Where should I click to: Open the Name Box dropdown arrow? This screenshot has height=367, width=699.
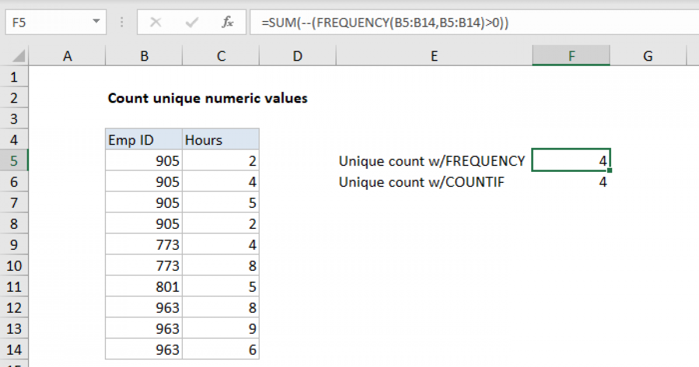[97, 22]
